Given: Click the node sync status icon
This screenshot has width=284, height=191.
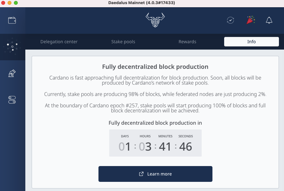Looking at the screenshot, I should coord(230,20).
